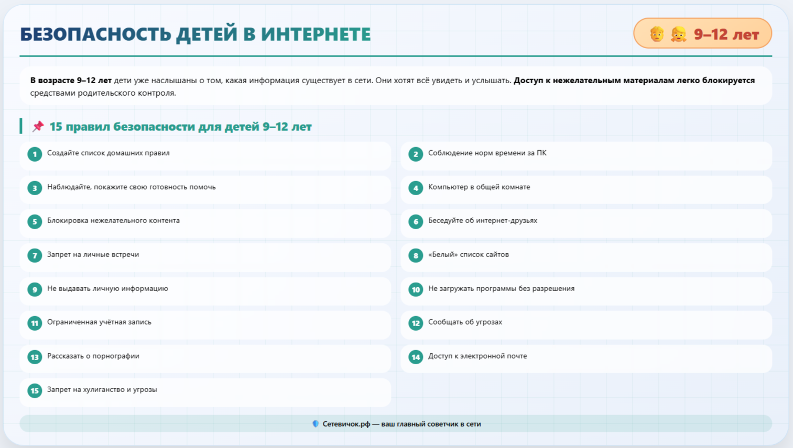
Task: Open the rule "Не выдавать личную информацию"
Action: (x=205, y=291)
